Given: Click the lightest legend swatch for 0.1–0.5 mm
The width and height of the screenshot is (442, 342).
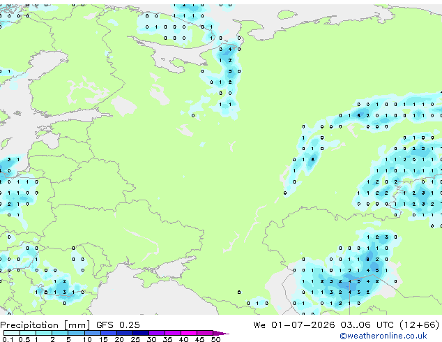Looking at the screenshot, I should click(12, 333).
